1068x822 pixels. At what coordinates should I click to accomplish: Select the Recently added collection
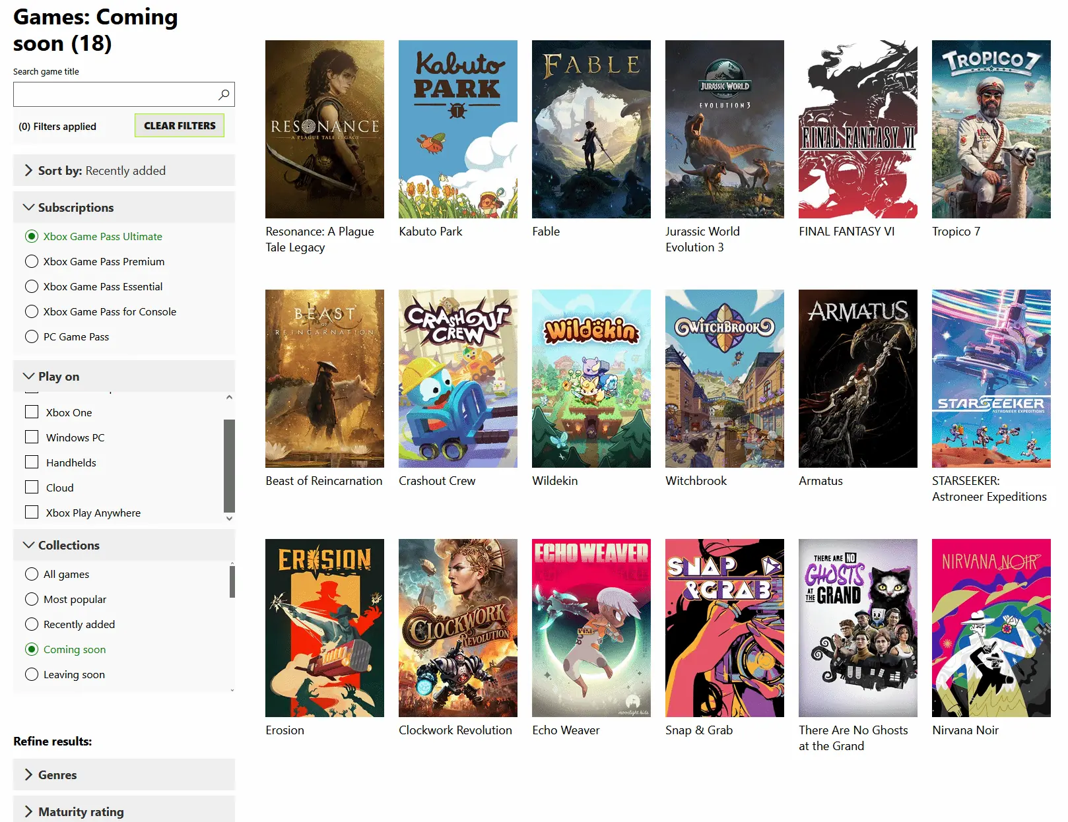point(32,624)
